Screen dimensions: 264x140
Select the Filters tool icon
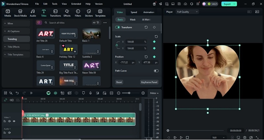[78, 13]
